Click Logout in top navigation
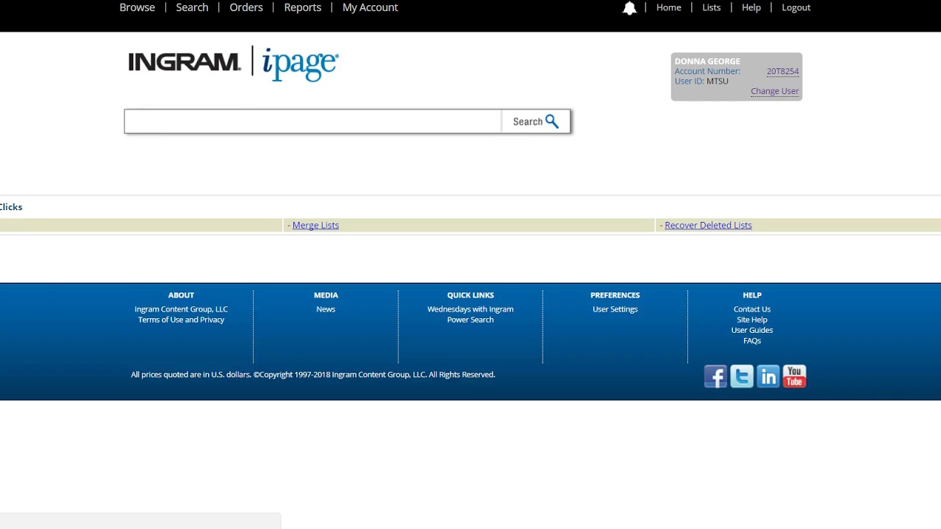Image resolution: width=941 pixels, height=529 pixels. (796, 7)
